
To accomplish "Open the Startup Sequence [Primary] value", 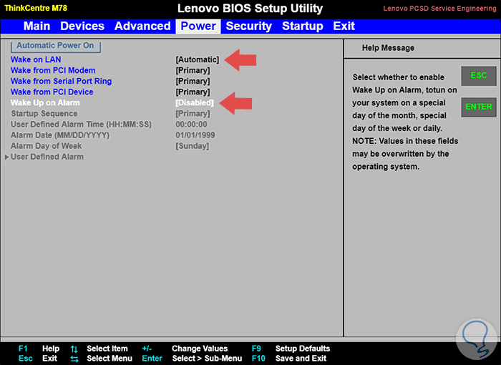I will pyautogui.click(x=193, y=114).
